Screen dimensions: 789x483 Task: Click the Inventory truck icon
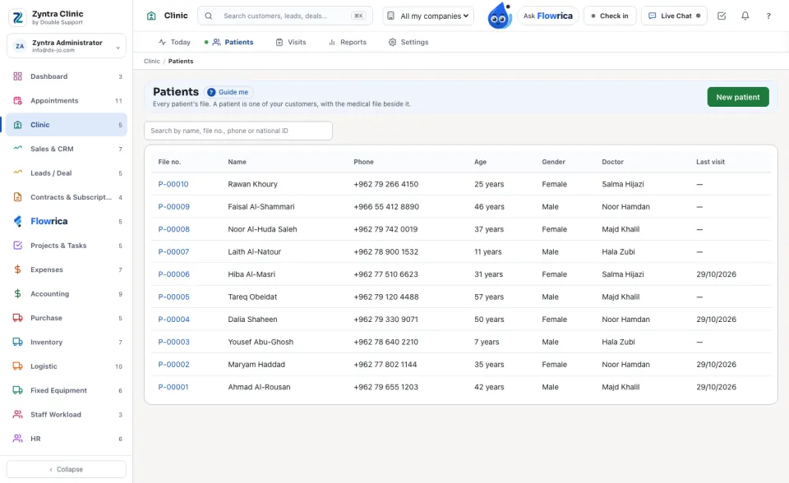[17, 342]
